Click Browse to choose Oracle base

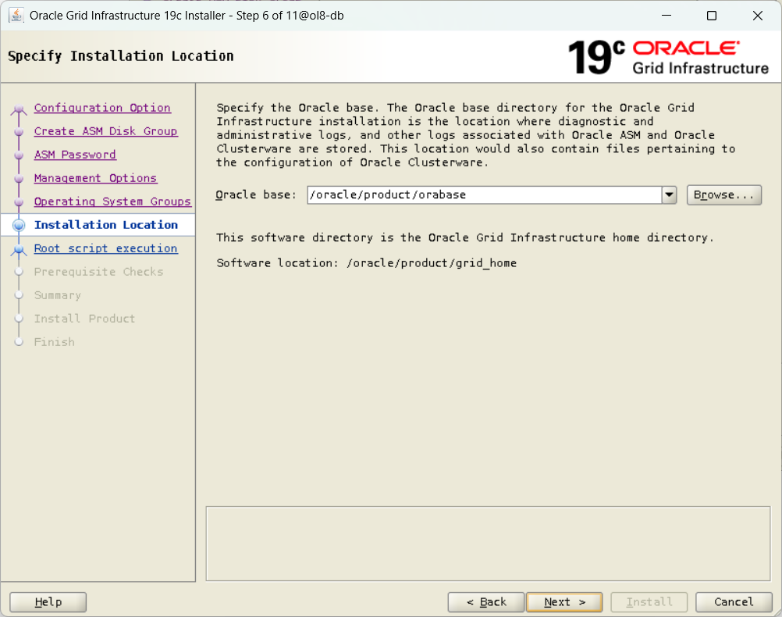(x=723, y=194)
